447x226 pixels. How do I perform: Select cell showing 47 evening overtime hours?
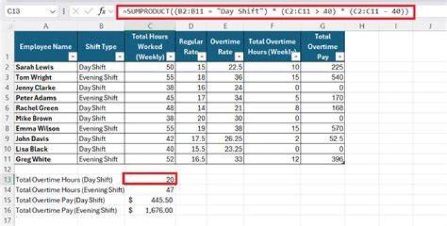click(150, 189)
